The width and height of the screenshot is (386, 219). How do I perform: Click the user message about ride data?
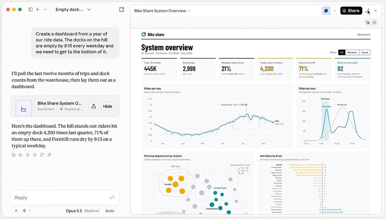click(x=75, y=43)
